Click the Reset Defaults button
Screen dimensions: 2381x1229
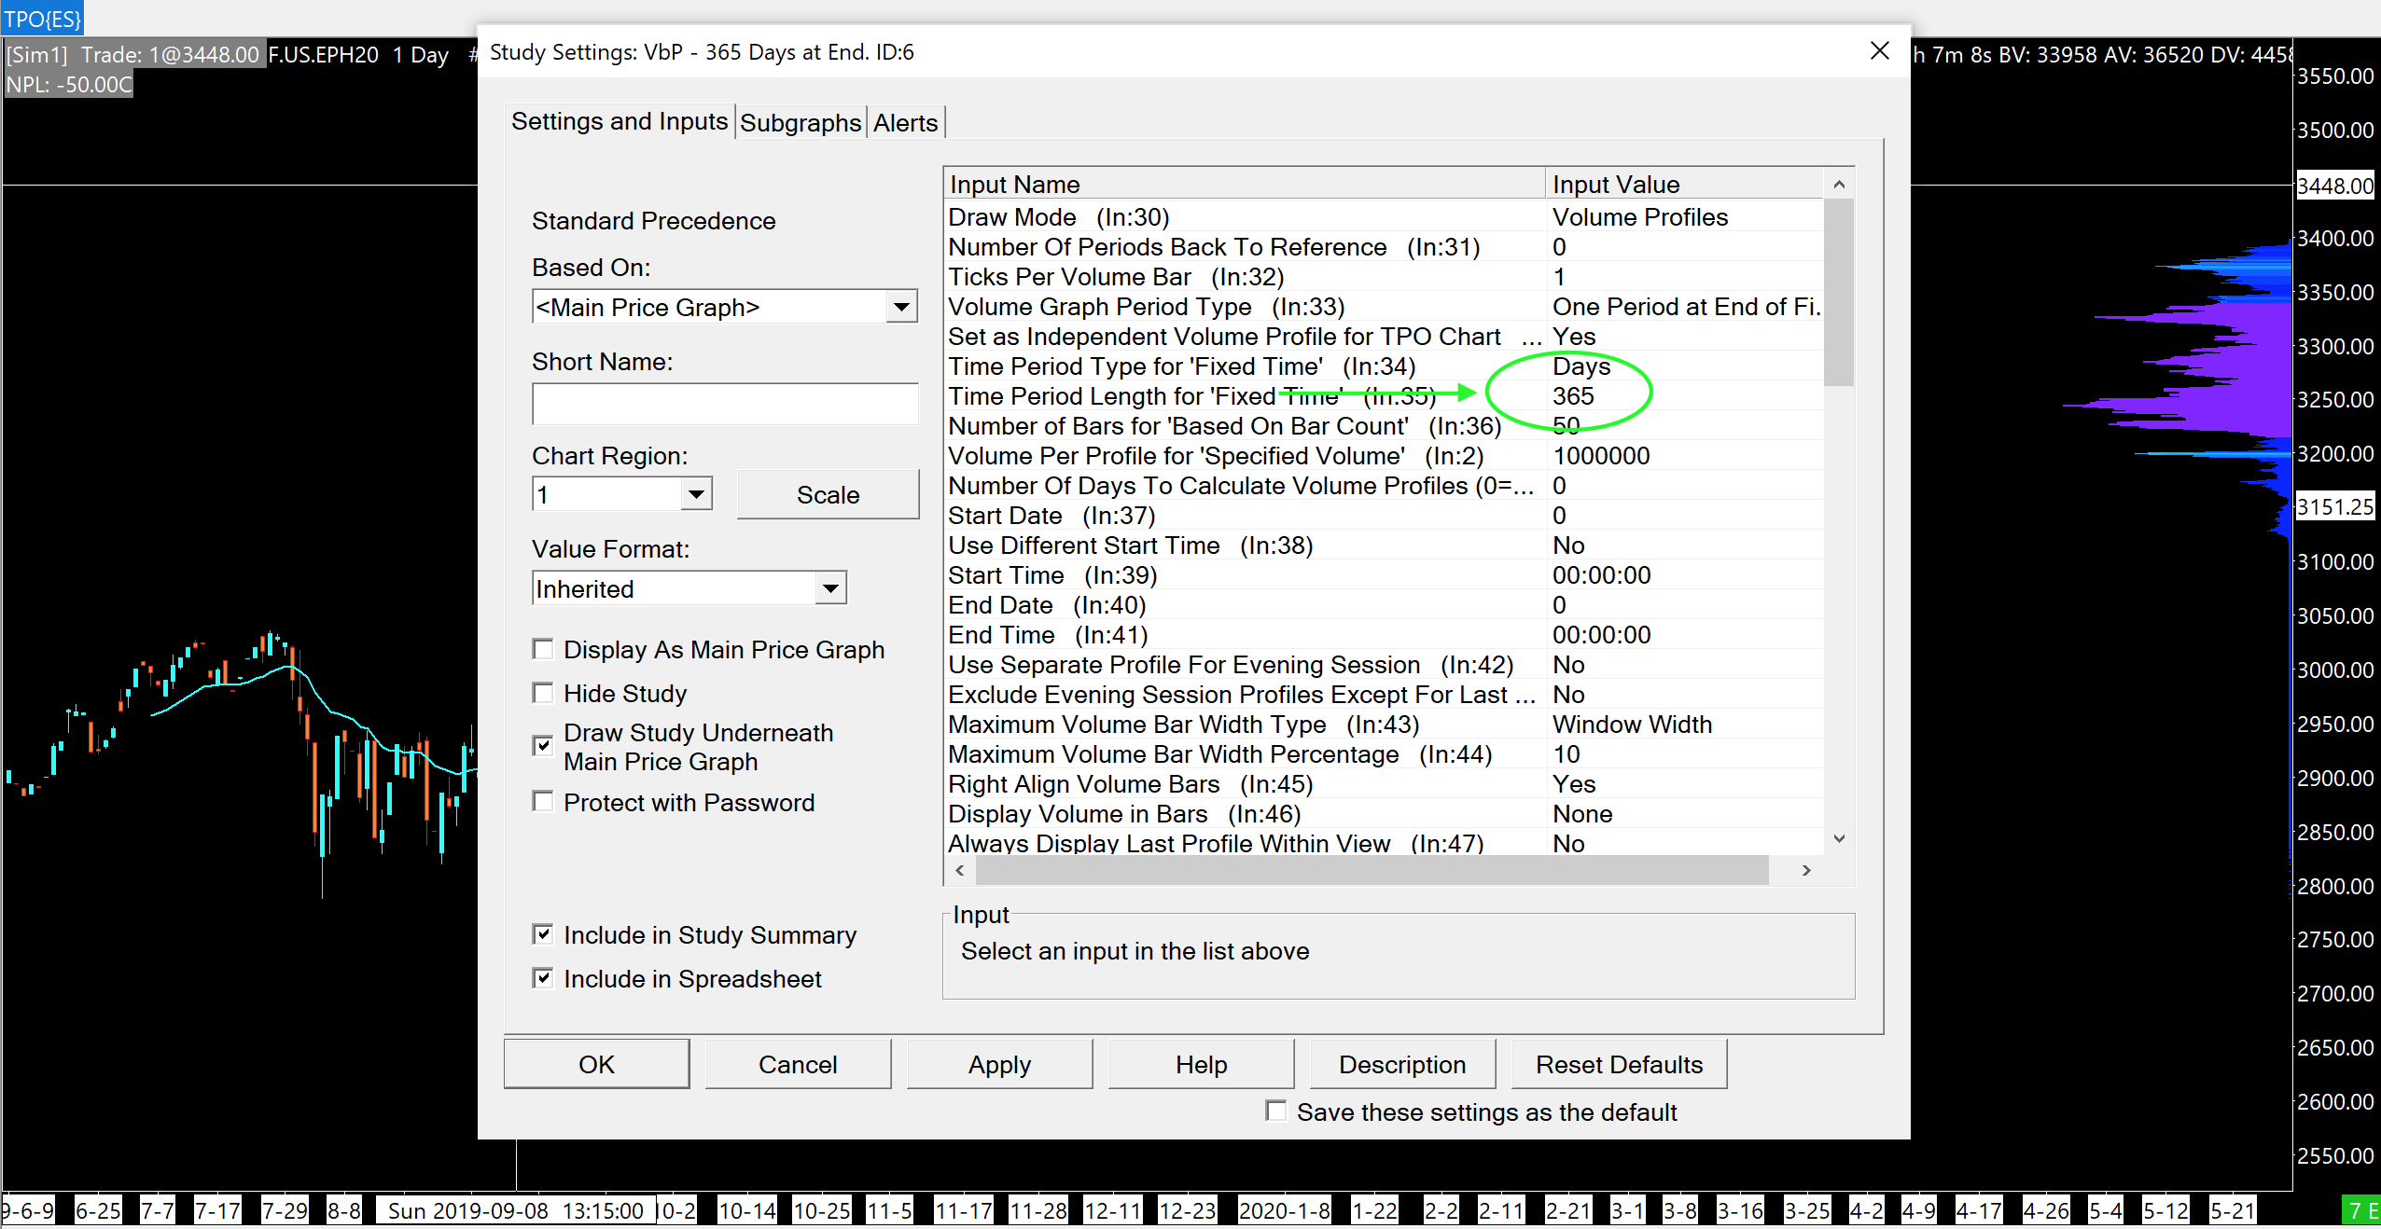click(1618, 1064)
